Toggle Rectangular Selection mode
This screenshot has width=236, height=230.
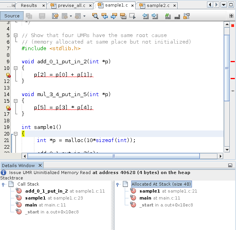click(x=132, y=16)
